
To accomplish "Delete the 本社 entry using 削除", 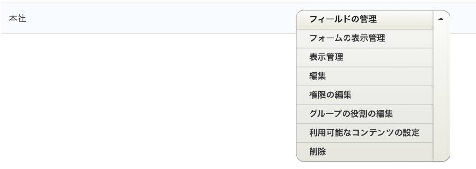I will (x=317, y=152).
